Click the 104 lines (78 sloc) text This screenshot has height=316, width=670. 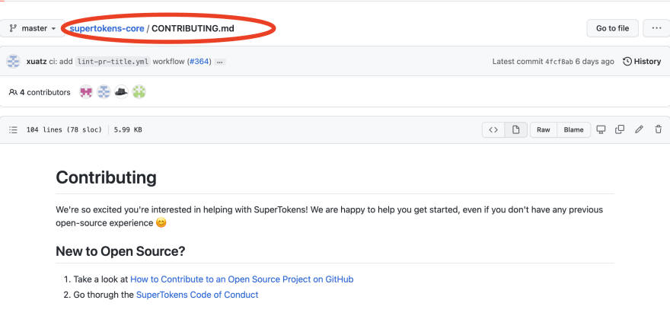point(64,129)
